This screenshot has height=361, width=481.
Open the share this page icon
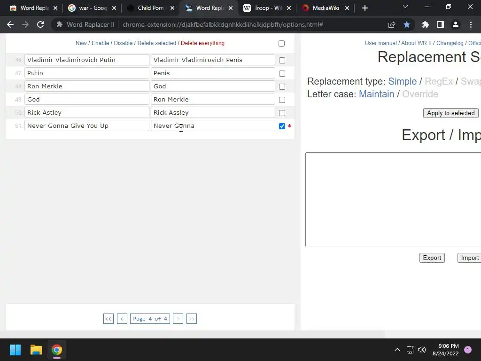(x=392, y=24)
